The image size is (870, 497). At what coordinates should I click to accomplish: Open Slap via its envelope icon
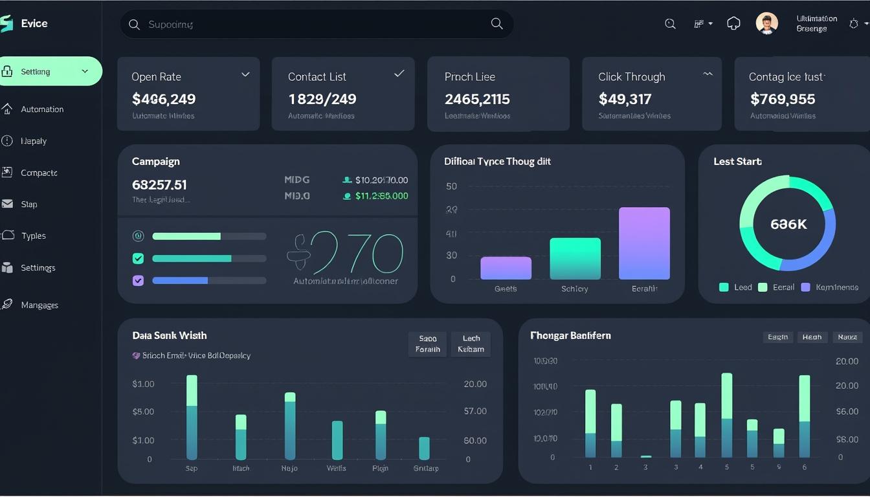pos(7,204)
